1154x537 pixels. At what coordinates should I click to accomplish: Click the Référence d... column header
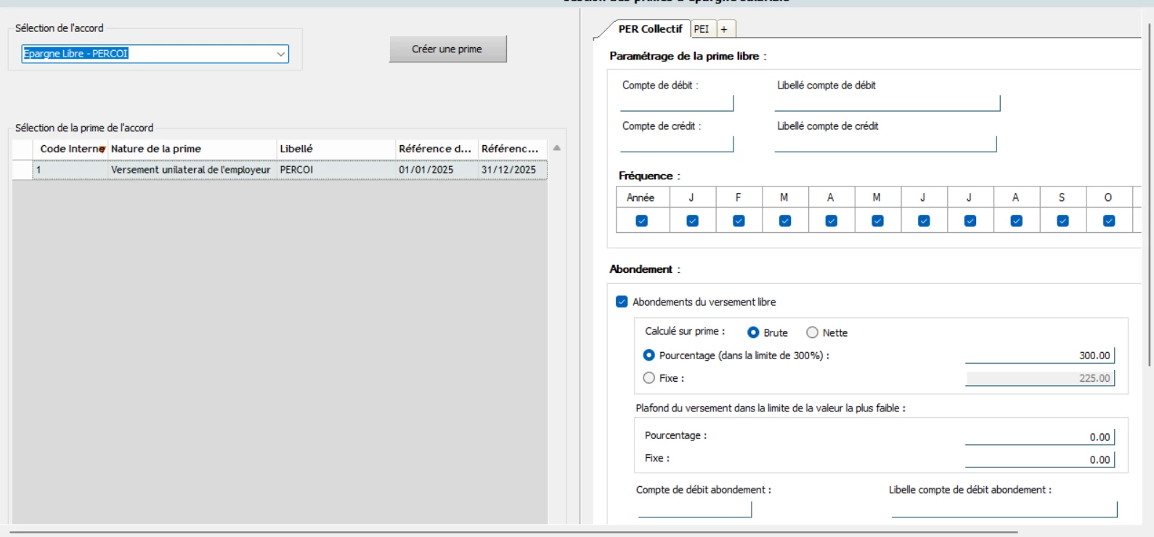click(x=436, y=149)
